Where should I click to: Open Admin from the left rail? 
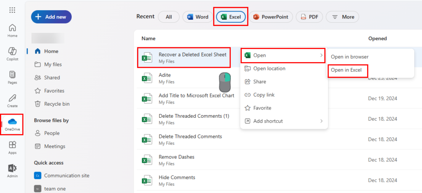(12, 171)
